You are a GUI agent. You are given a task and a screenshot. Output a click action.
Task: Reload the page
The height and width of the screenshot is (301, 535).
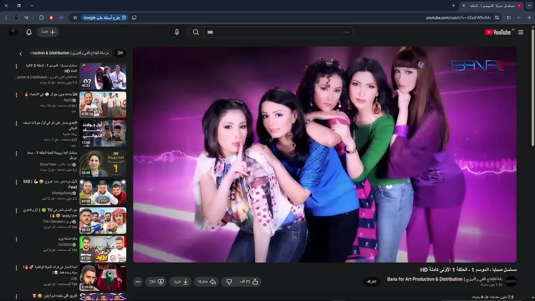point(509,18)
